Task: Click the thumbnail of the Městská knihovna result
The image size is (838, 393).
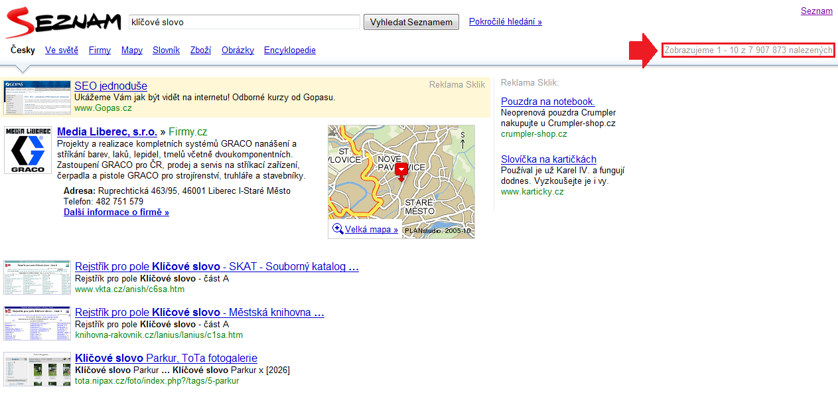Action: pyautogui.click(x=37, y=323)
